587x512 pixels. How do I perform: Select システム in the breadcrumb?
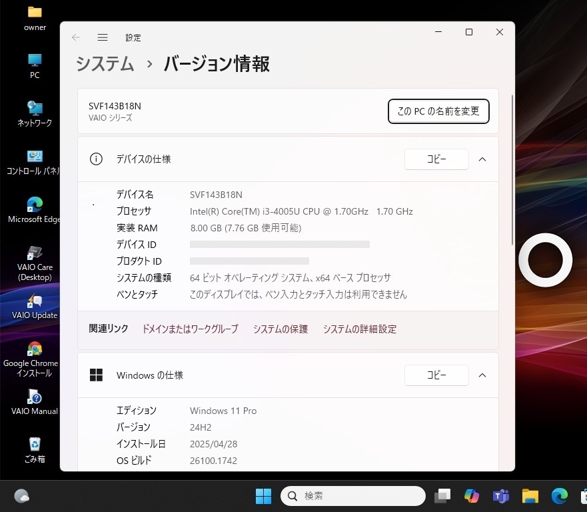(104, 65)
